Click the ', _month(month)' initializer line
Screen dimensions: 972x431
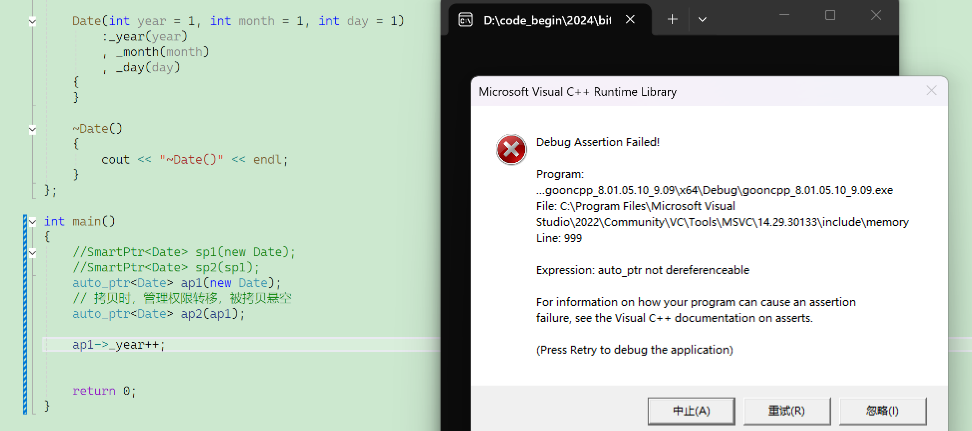coord(155,52)
